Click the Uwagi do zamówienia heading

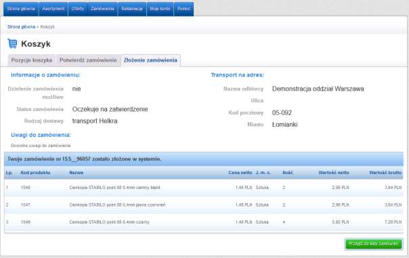click(x=41, y=135)
